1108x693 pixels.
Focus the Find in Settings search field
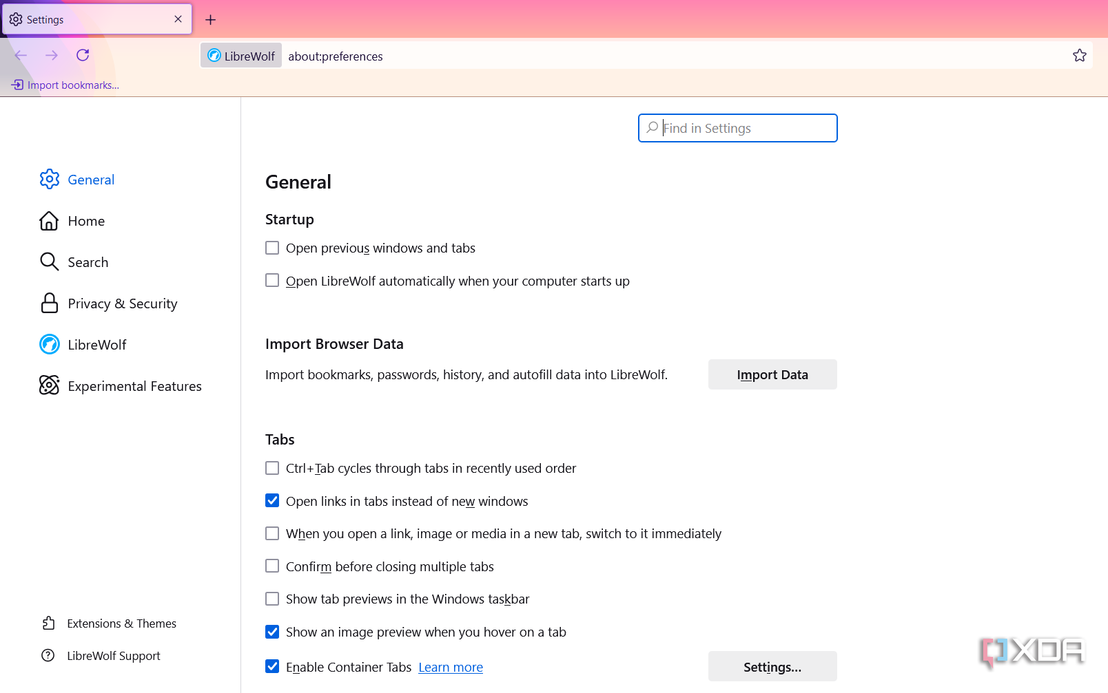point(738,128)
